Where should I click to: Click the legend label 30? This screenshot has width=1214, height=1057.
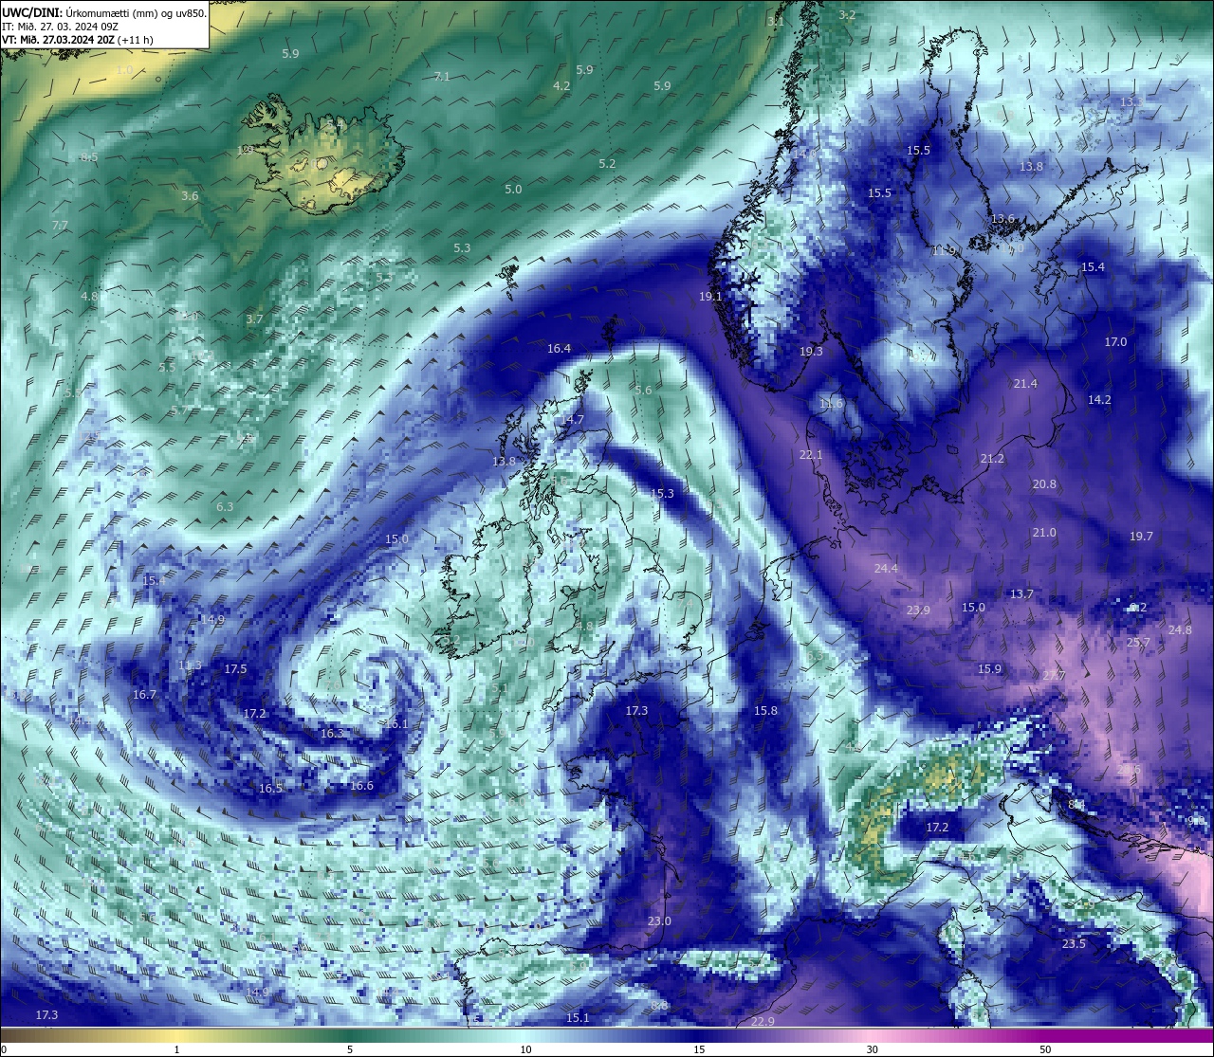(x=872, y=1049)
